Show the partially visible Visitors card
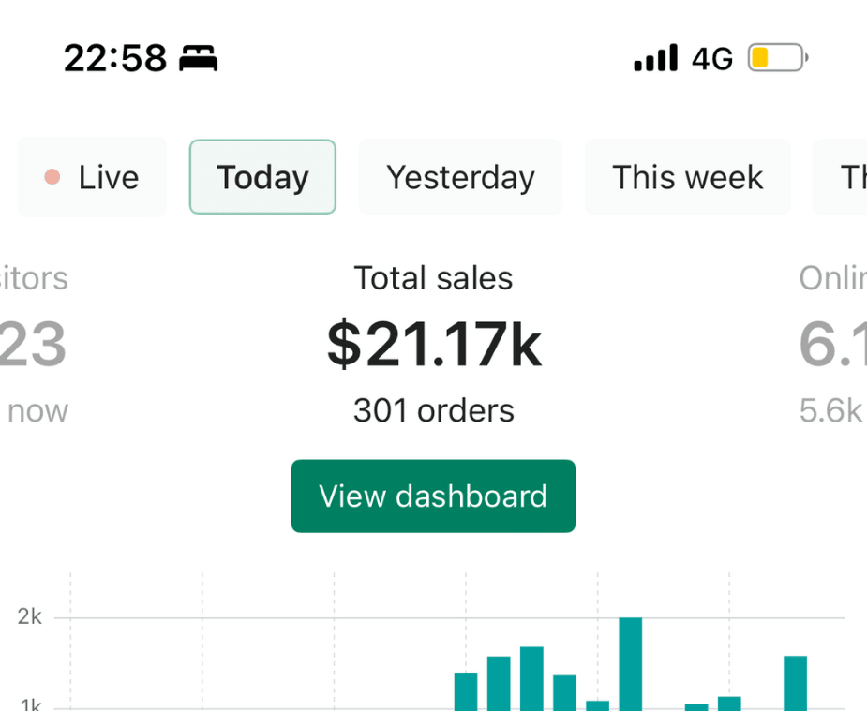This screenshot has width=867, height=711. pos(35,345)
